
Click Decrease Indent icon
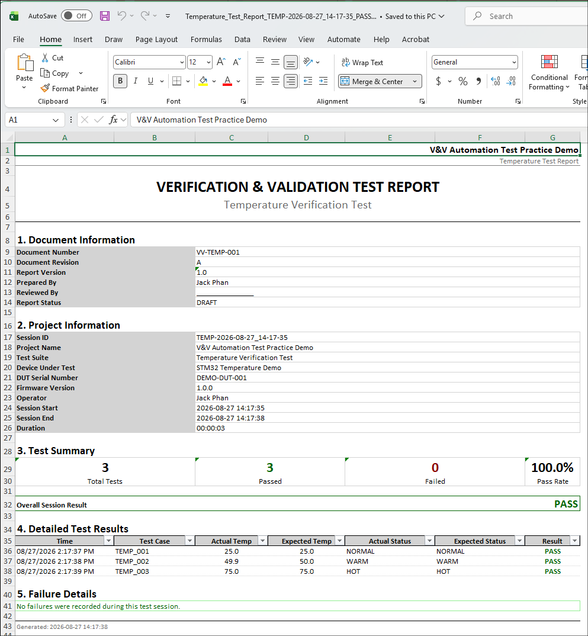(308, 81)
